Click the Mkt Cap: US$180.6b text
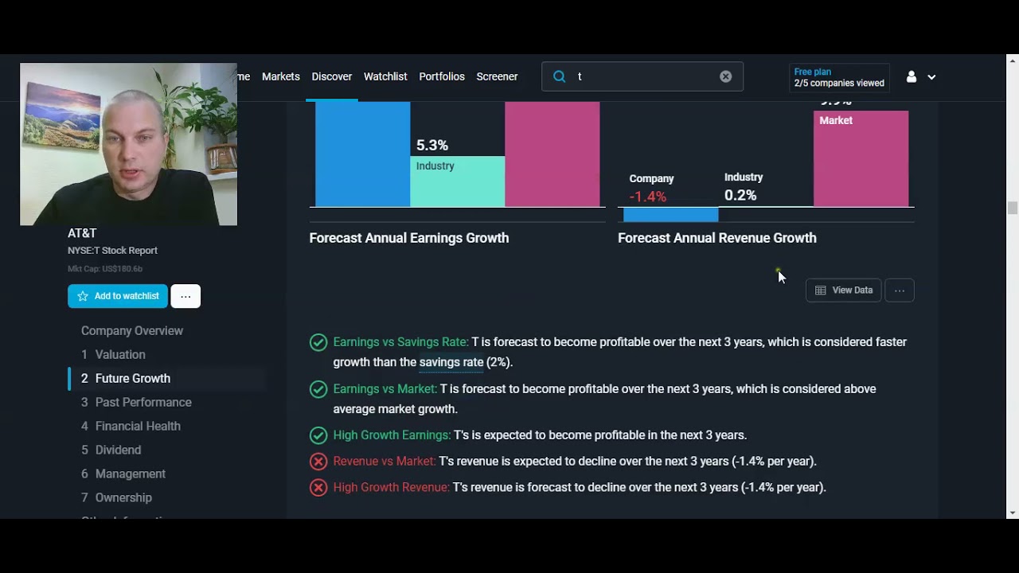1019x573 pixels. [x=105, y=269]
